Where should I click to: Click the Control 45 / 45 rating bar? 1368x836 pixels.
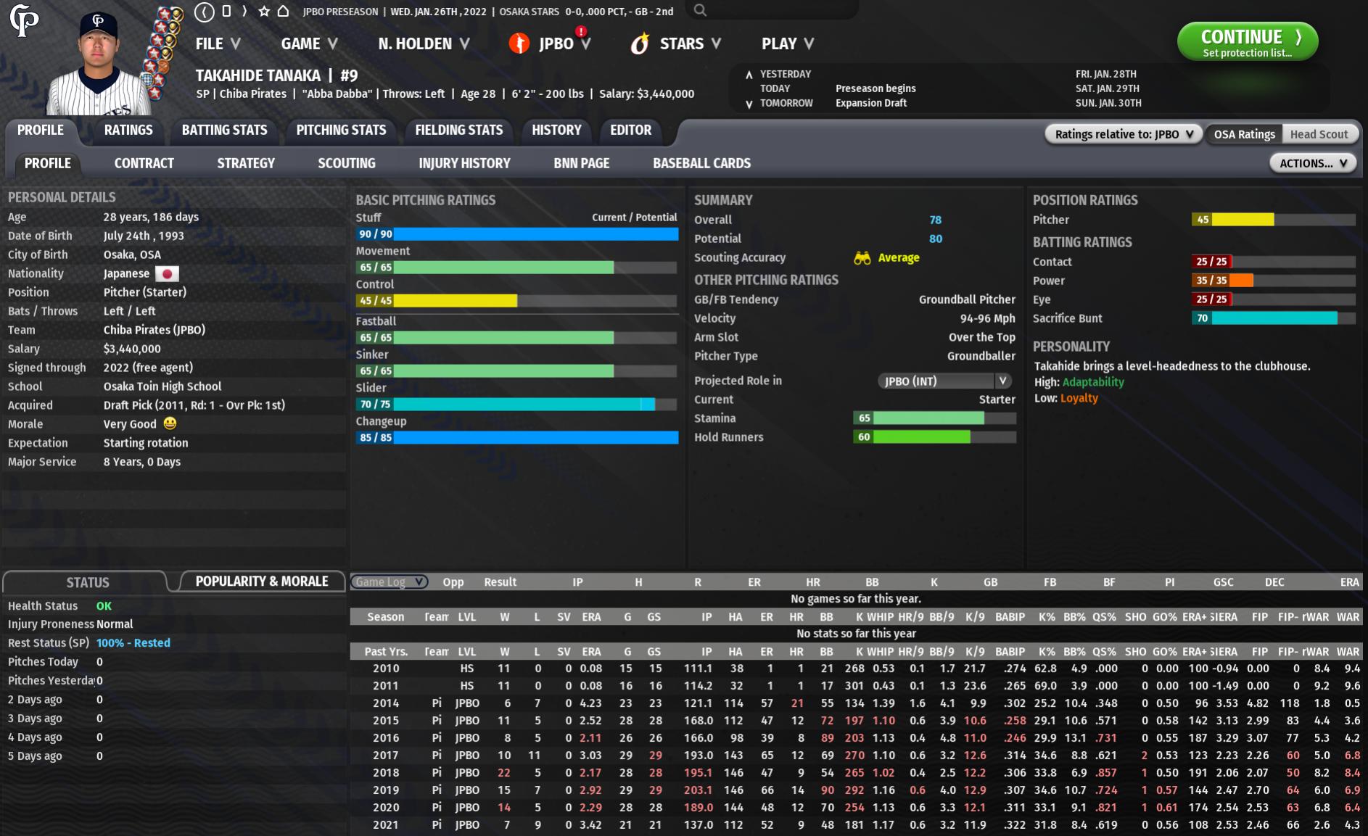coord(517,301)
